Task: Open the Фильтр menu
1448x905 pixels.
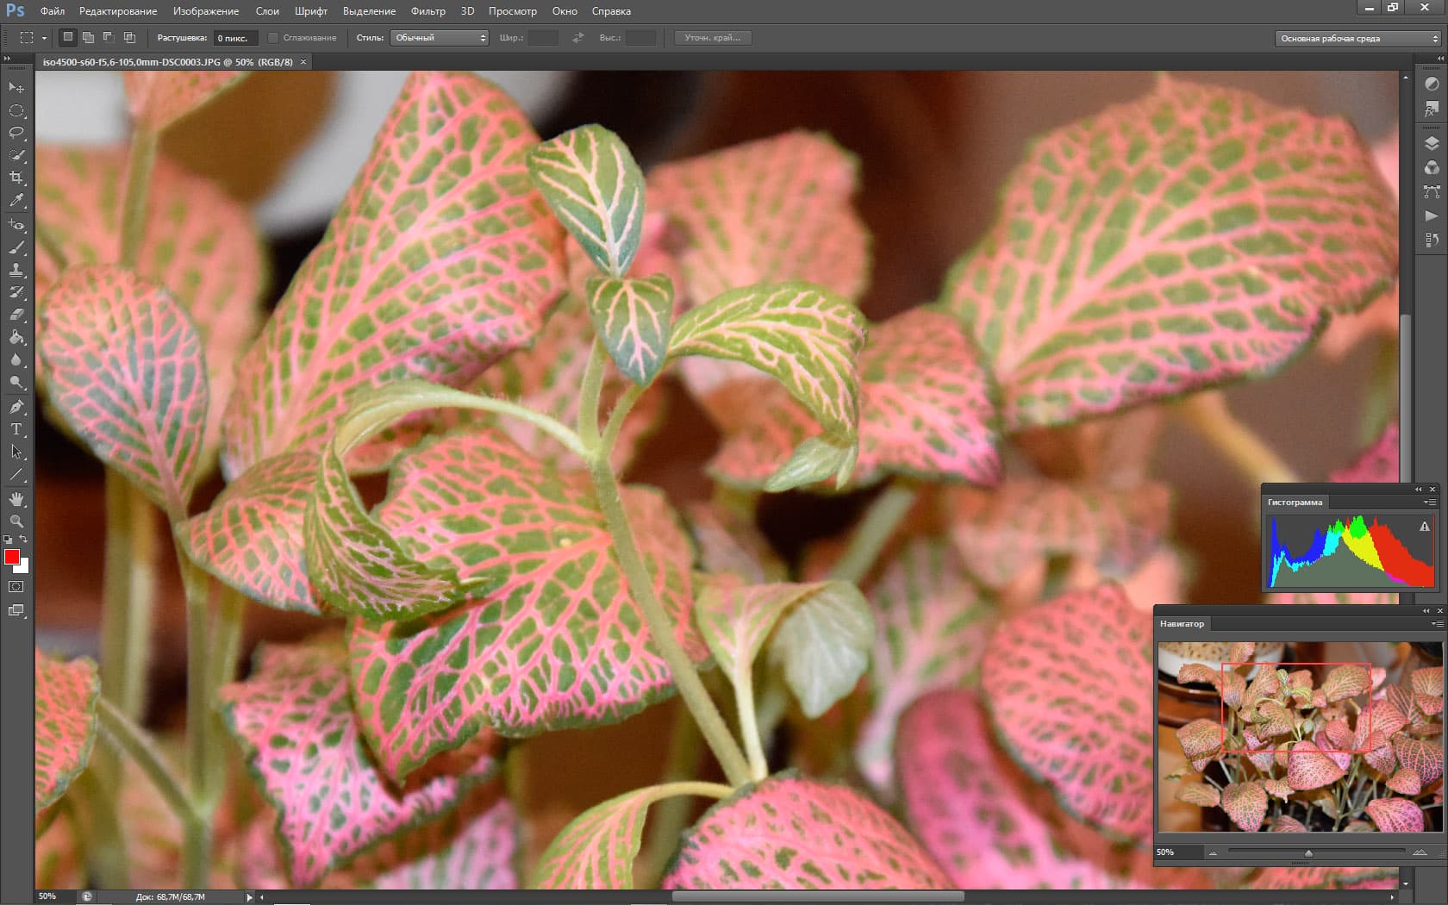Action: click(428, 11)
